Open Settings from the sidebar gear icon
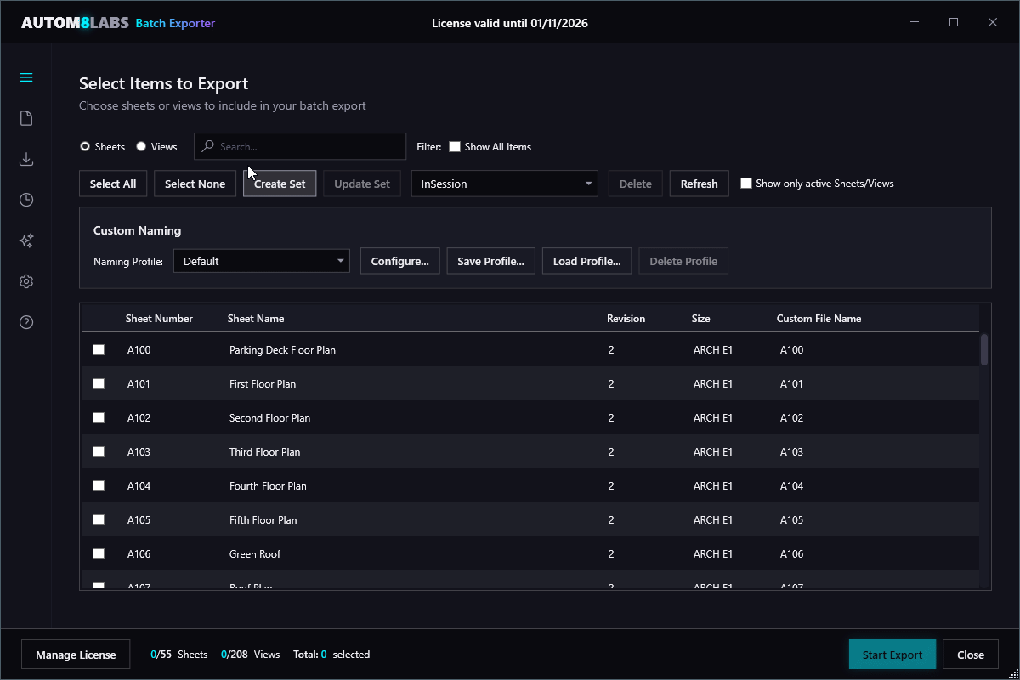This screenshot has width=1020, height=680. pyautogui.click(x=25, y=280)
